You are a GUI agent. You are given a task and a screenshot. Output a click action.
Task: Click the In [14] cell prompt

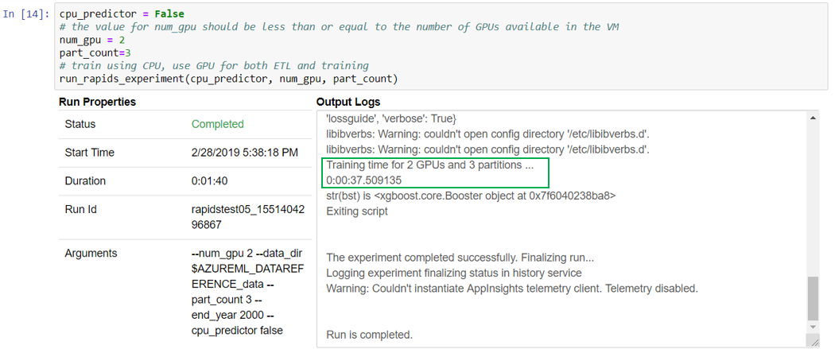pos(28,14)
